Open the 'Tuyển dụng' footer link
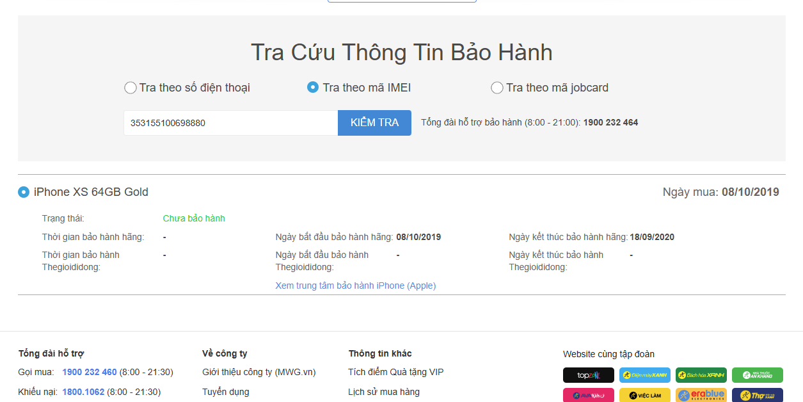The height and width of the screenshot is (402, 803). pyautogui.click(x=225, y=392)
